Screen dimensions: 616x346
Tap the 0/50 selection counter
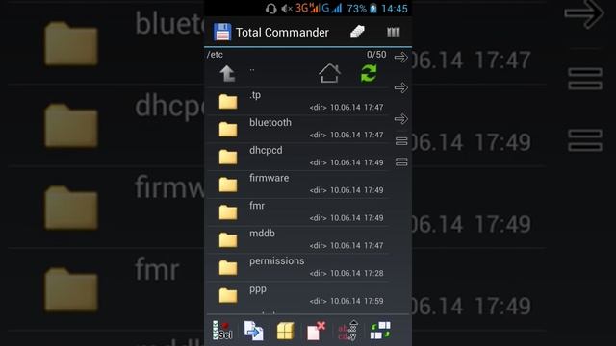(376, 55)
